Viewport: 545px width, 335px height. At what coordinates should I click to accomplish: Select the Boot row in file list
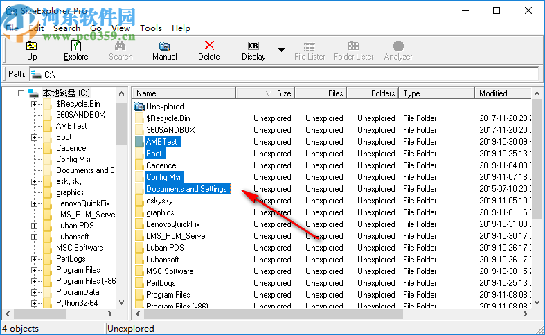point(154,154)
